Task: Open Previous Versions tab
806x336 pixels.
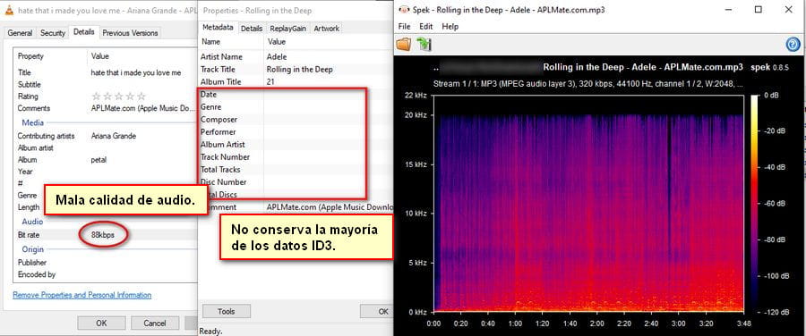Action: click(130, 33)
